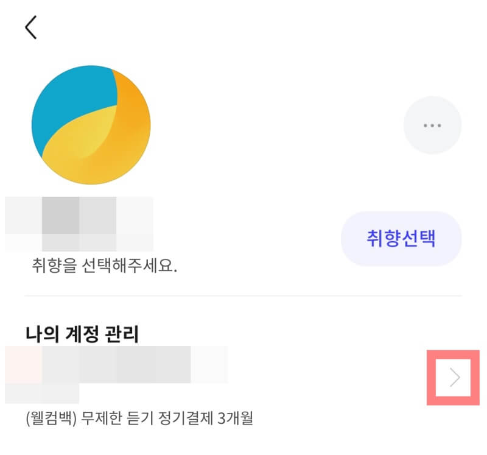Open the three-dot more options menu
The width and height of the screenshot is (487, 455).
(x=432, y=125)
